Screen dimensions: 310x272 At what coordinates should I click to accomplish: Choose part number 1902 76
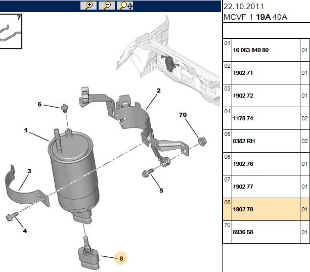point(243,164)
